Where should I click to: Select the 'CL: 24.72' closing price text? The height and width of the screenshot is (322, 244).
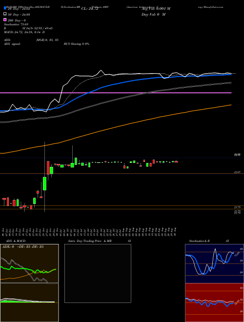90,9
